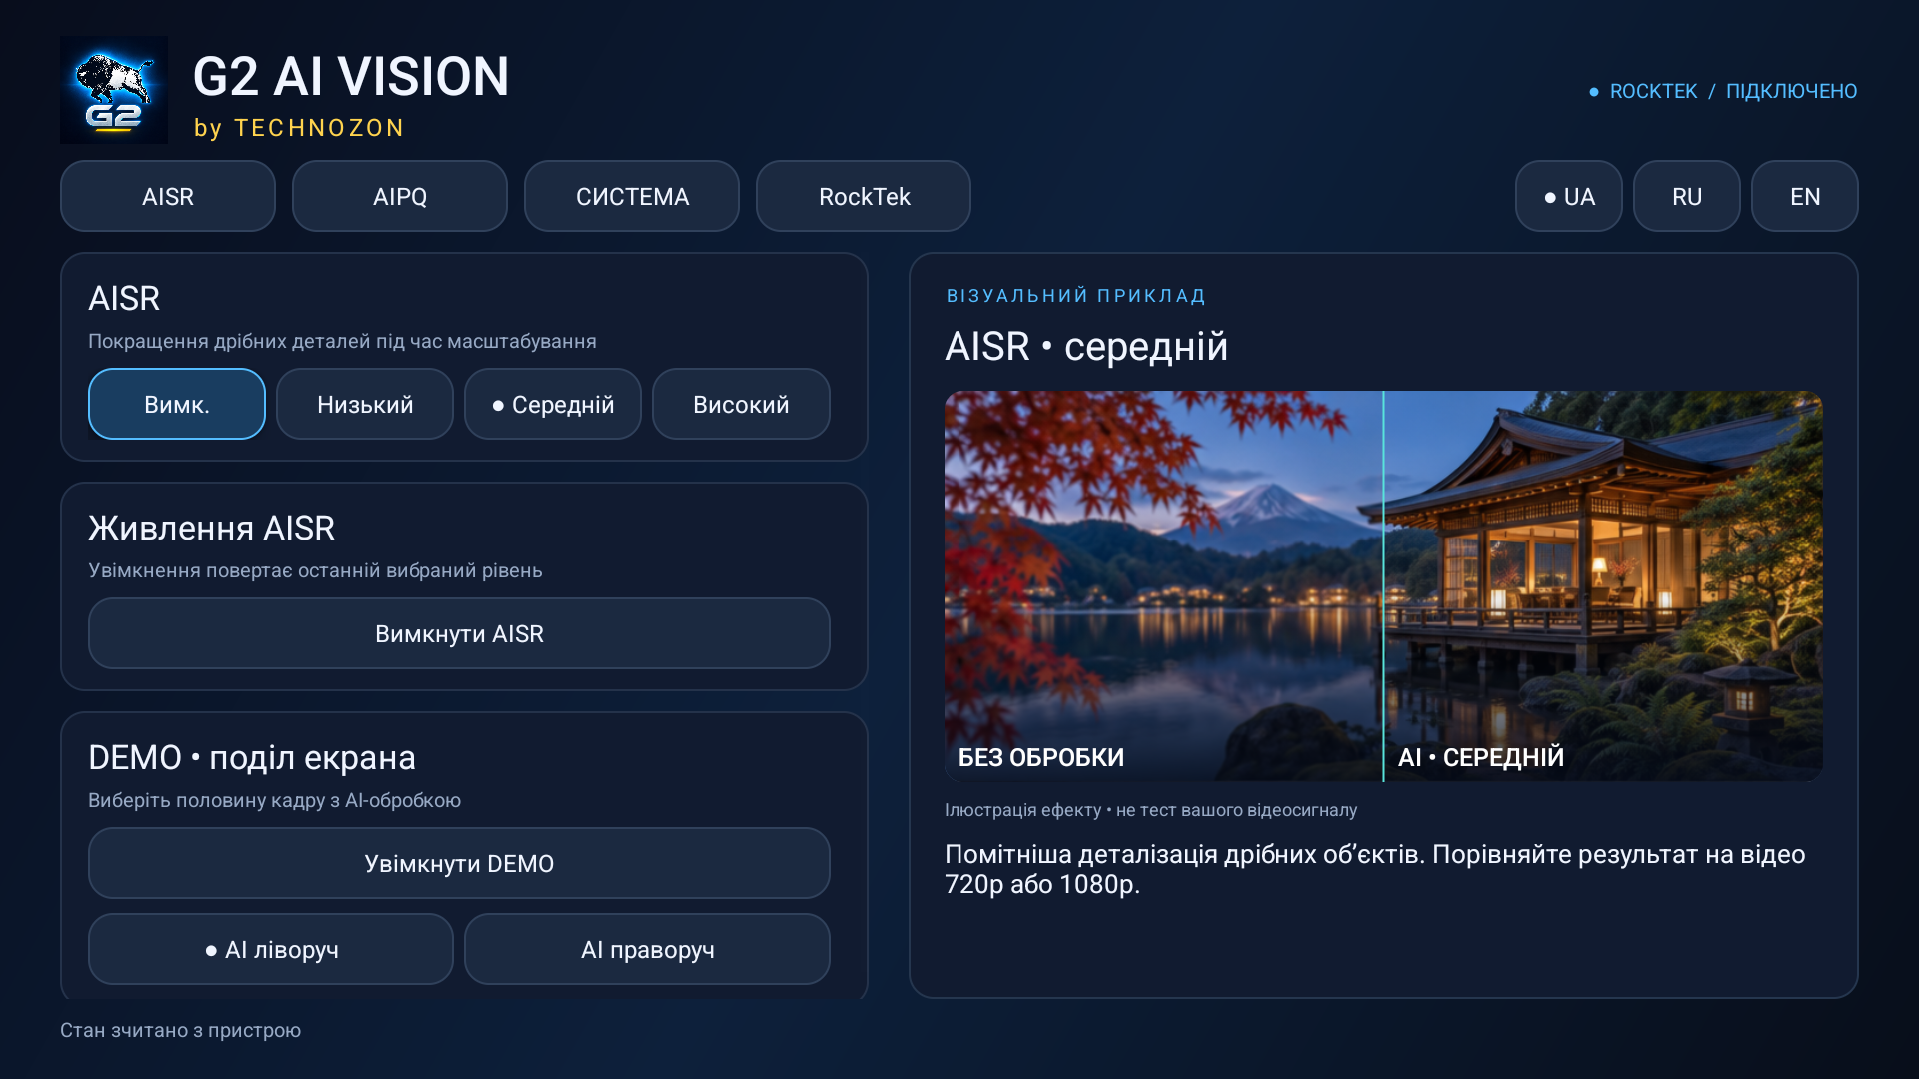This screenshot has height=1079, width=1919.
Task: Set AISR level to Високий
Action: (x=741, y=404)
